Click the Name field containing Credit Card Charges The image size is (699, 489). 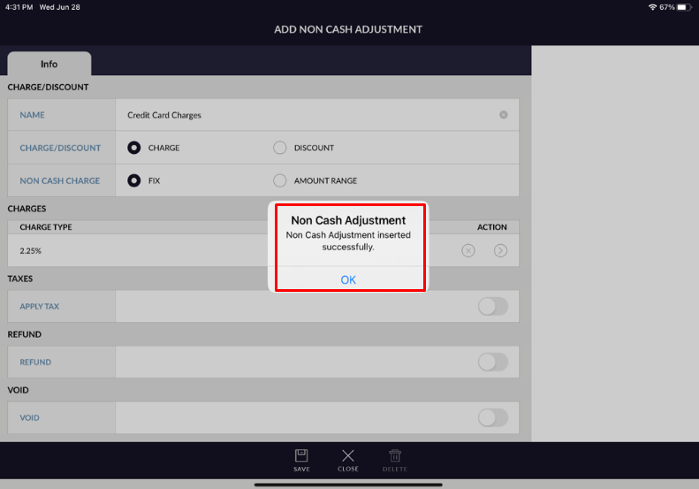tap(300, 115)
